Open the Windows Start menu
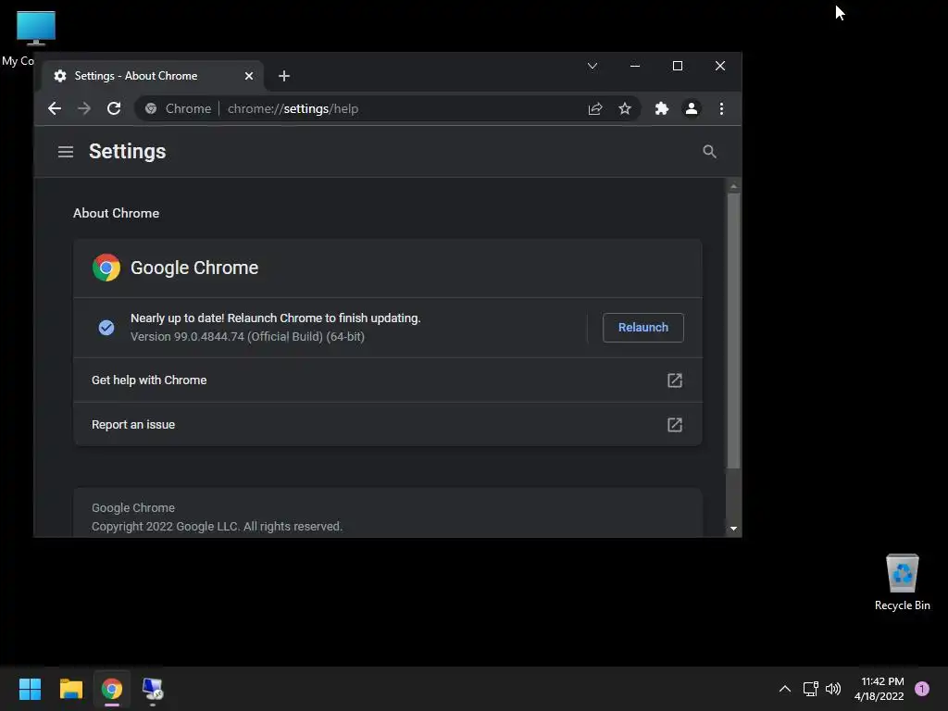The height and width of the screenshot is (711, 948). tap(30, 689)
